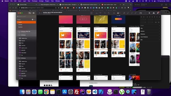Select bg layer under 1.2 Movies
Image resolution: width=171 pixels, height=96 pixels.
click(x=22, y=78)
